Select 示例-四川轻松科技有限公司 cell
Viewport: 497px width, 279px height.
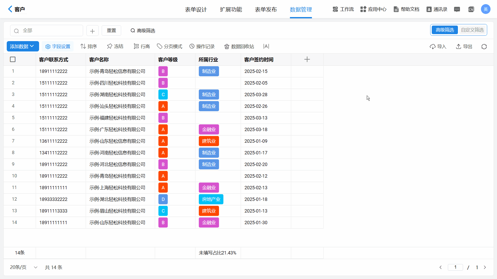(x=120, y=83)
